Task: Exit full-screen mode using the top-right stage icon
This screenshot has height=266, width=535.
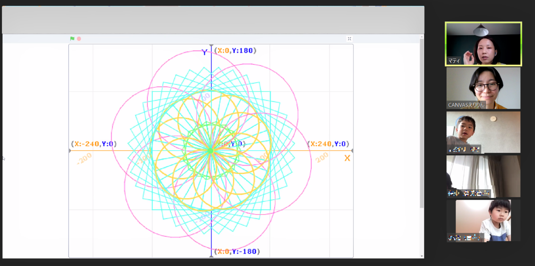Action: point(350,39)
